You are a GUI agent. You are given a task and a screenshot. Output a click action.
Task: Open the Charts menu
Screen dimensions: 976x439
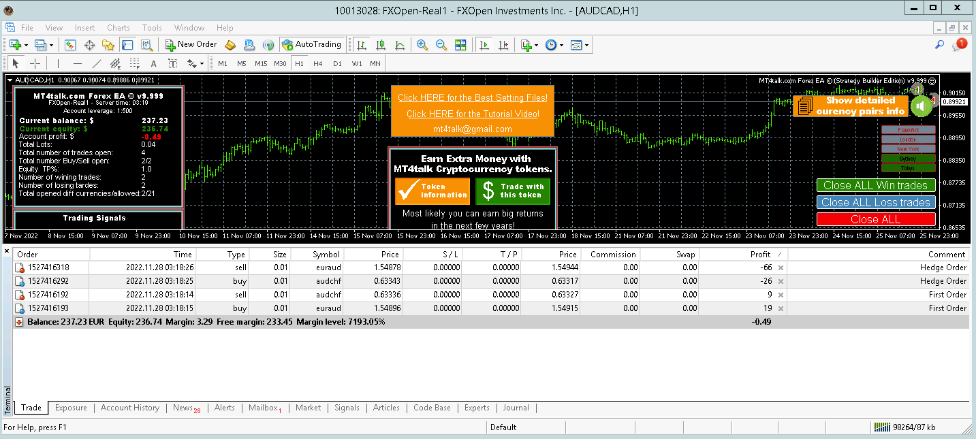coord(119,28)
